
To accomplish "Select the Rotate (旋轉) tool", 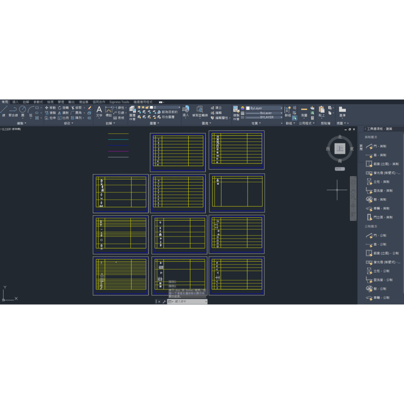I will click(63, 107).
